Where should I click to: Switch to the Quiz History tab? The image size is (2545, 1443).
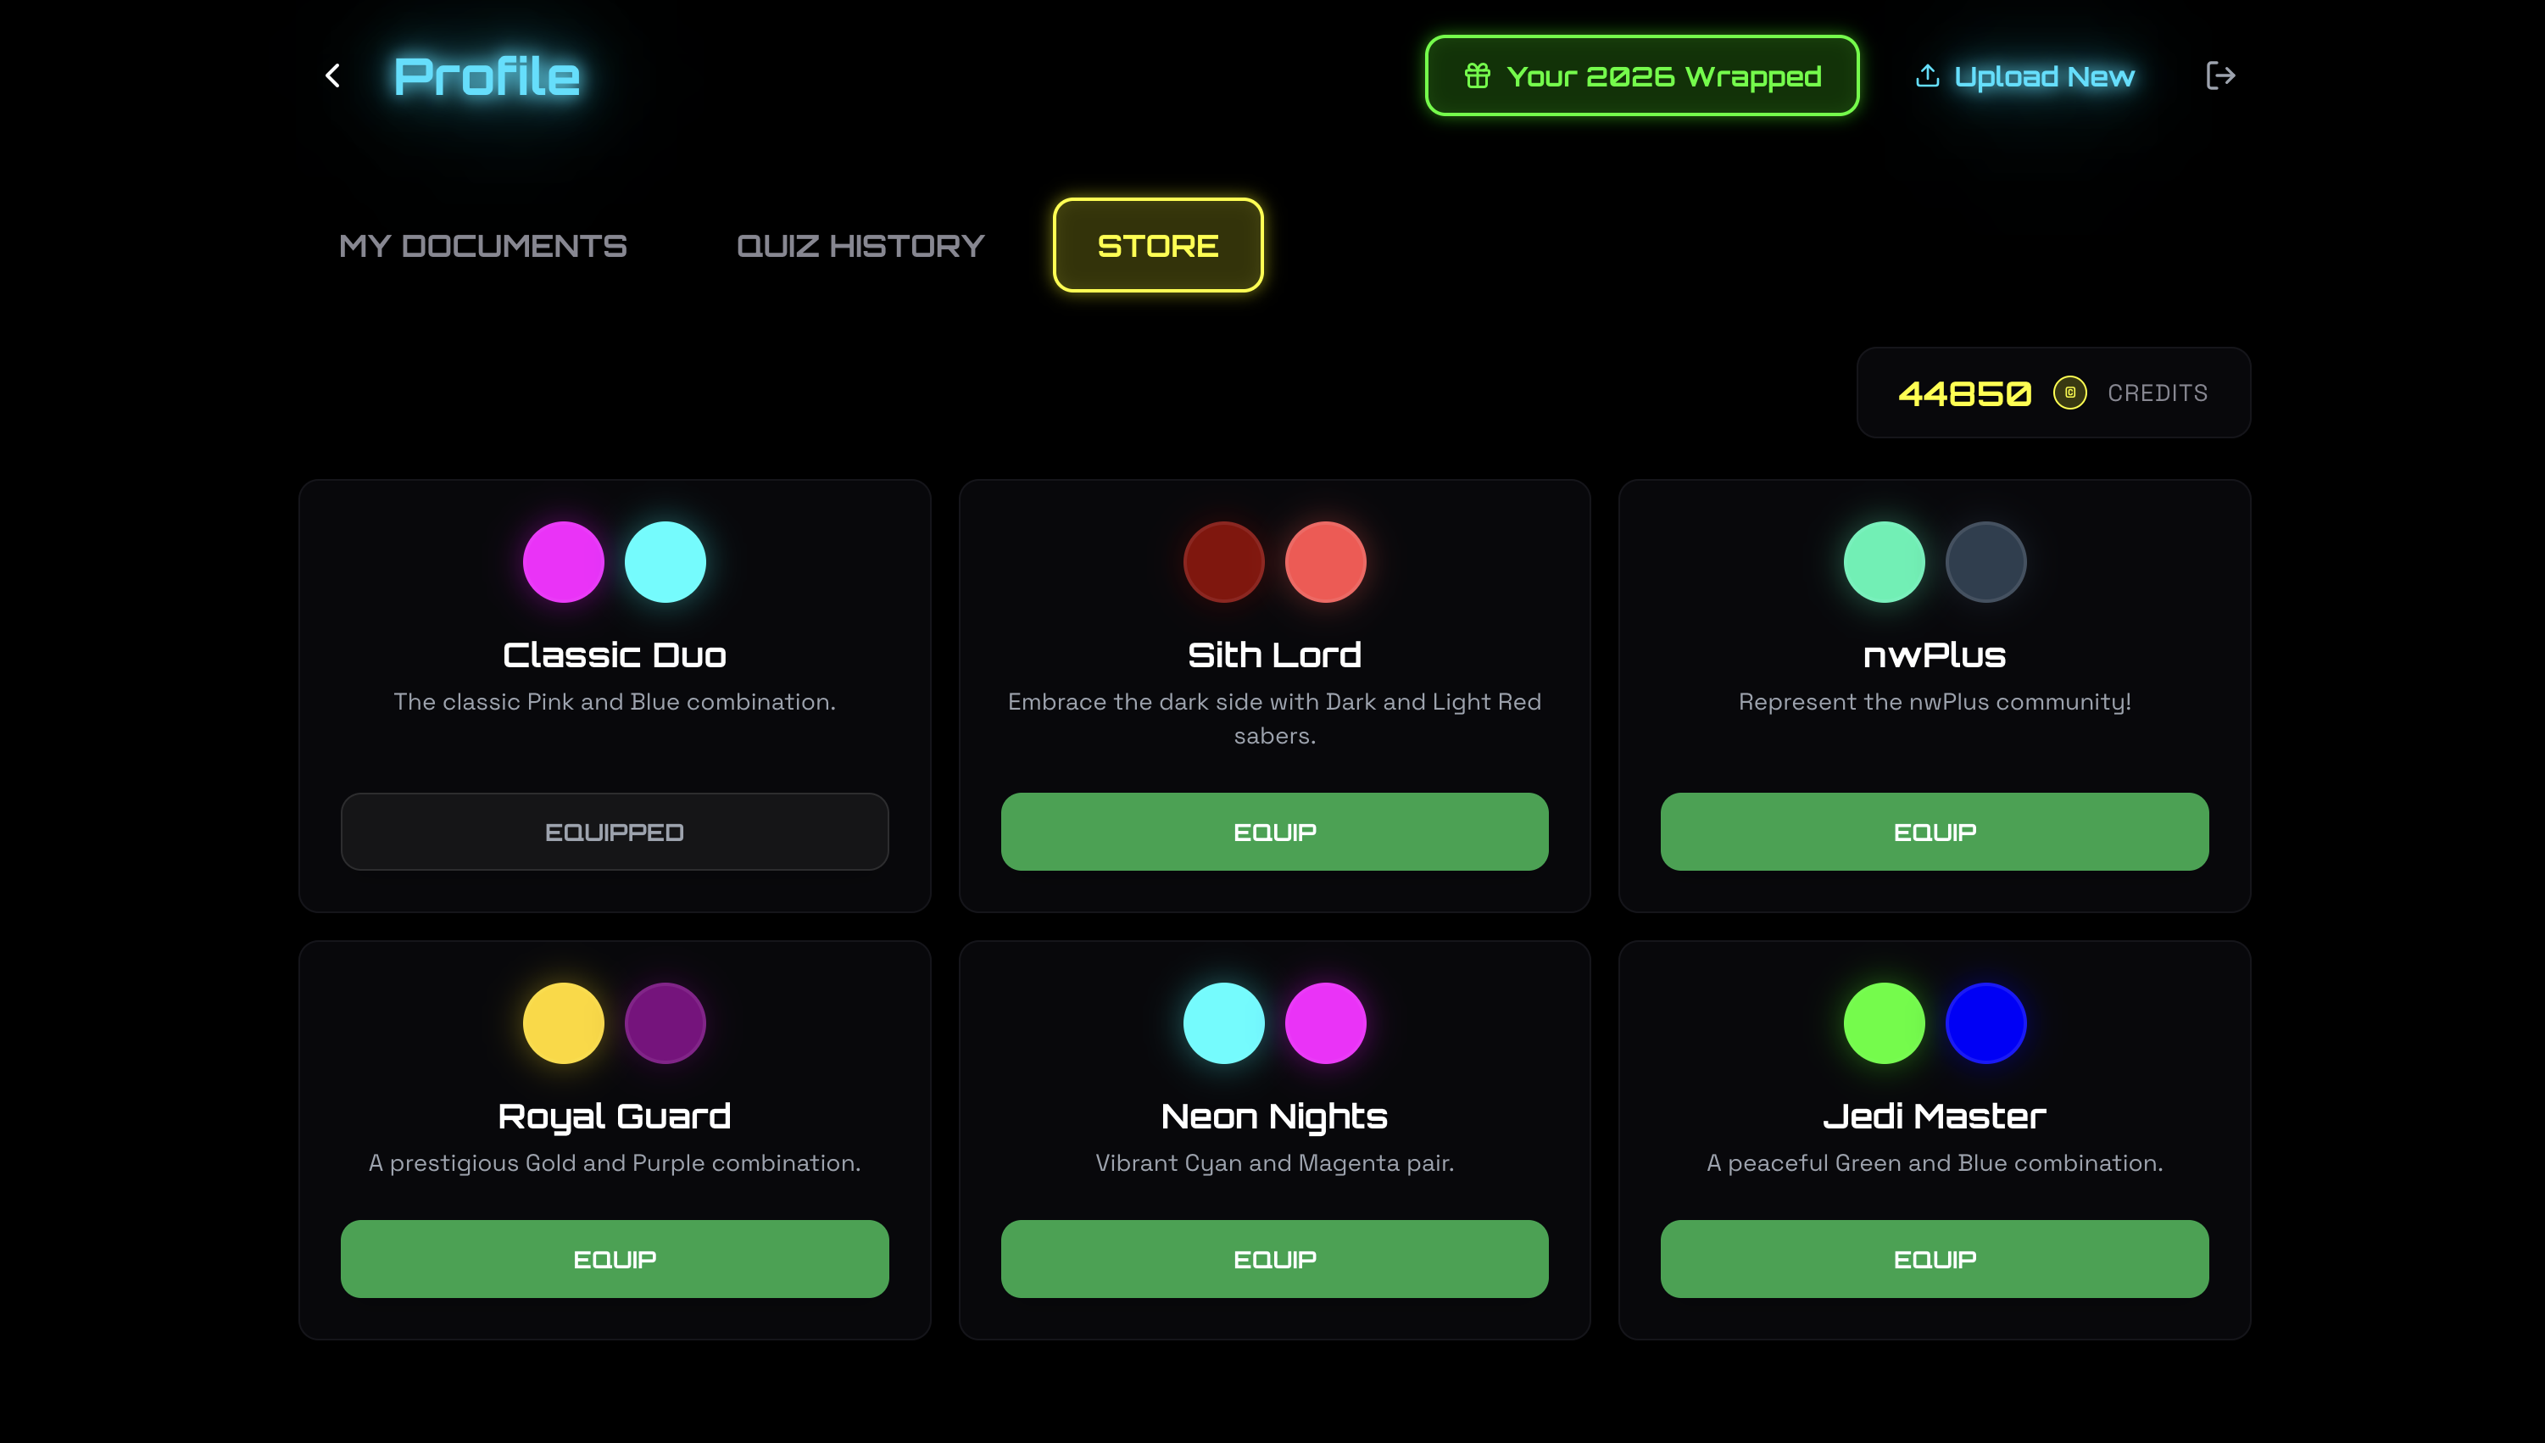tap(860, 246)
